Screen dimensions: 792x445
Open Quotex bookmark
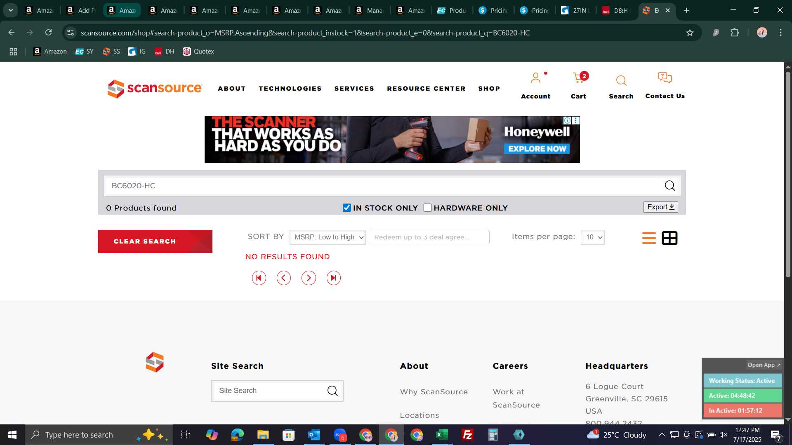[x=198, y=52]
